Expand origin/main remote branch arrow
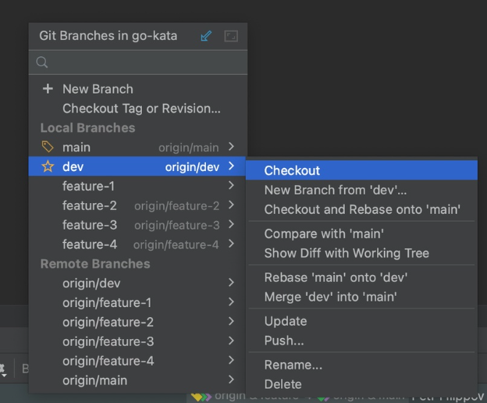The height and width of the screenshot is (403, 487). point(232,380)
